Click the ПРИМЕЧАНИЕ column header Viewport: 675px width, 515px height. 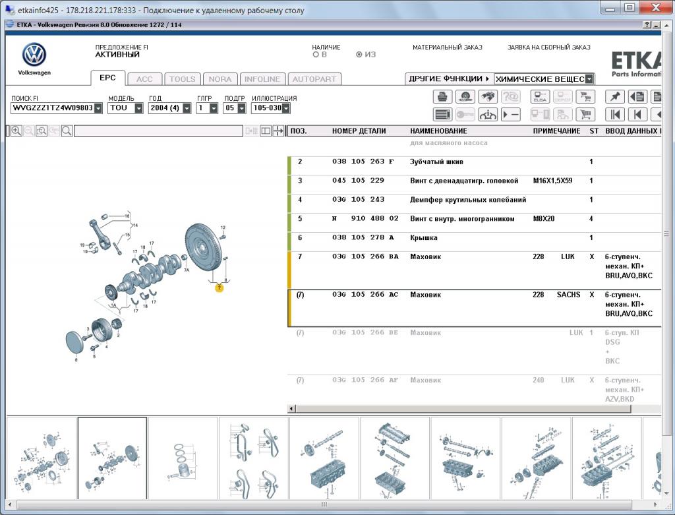(556, 131)
